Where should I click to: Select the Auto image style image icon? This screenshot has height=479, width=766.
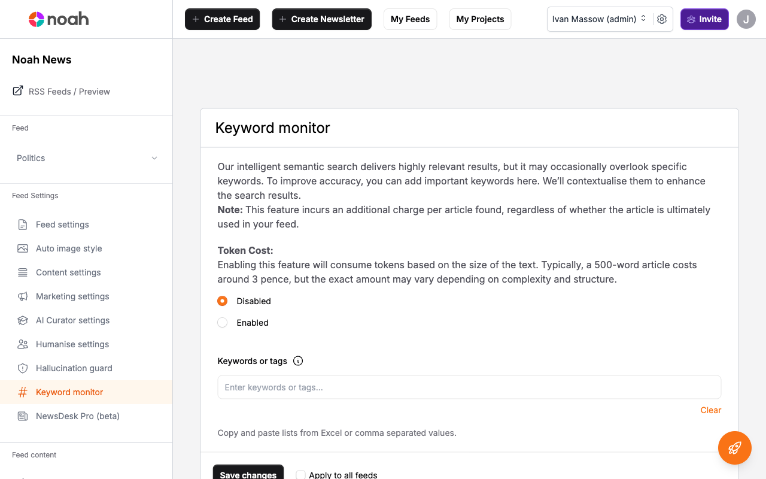click(22, 248)
